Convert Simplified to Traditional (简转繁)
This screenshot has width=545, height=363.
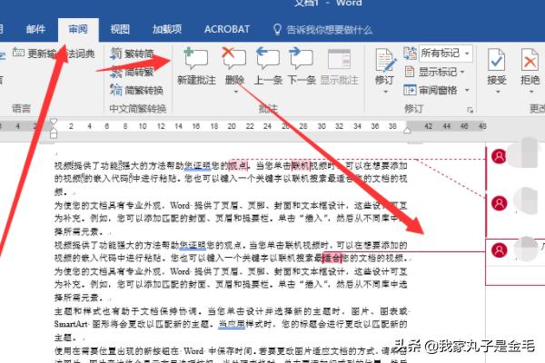point(136,72)
